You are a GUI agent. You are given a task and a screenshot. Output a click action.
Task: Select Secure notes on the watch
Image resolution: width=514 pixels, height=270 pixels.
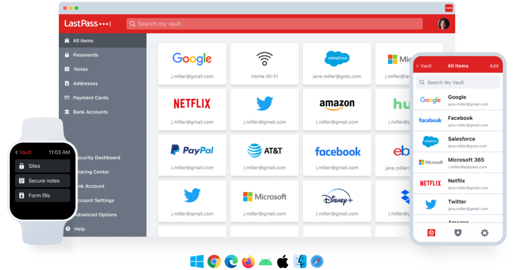click(43, 180)
